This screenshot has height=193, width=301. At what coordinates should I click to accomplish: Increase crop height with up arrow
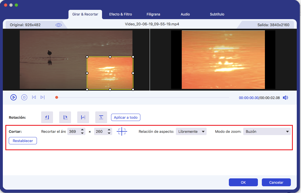pyautogui.click(x=109, y=130)
